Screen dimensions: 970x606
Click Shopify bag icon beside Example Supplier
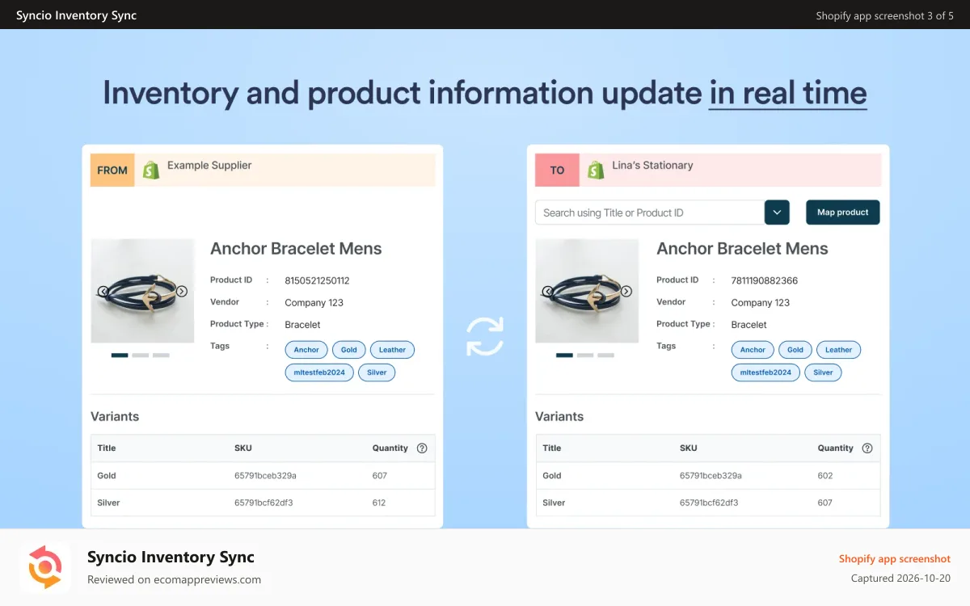click(151, 170)
